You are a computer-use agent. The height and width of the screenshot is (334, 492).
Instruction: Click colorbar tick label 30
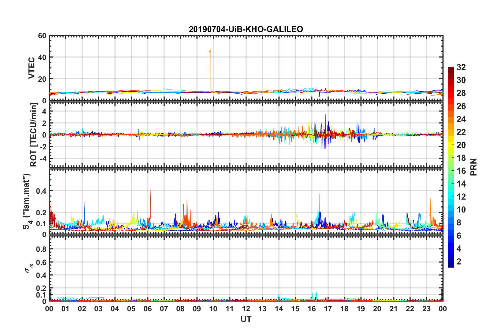tap(461, 80)
